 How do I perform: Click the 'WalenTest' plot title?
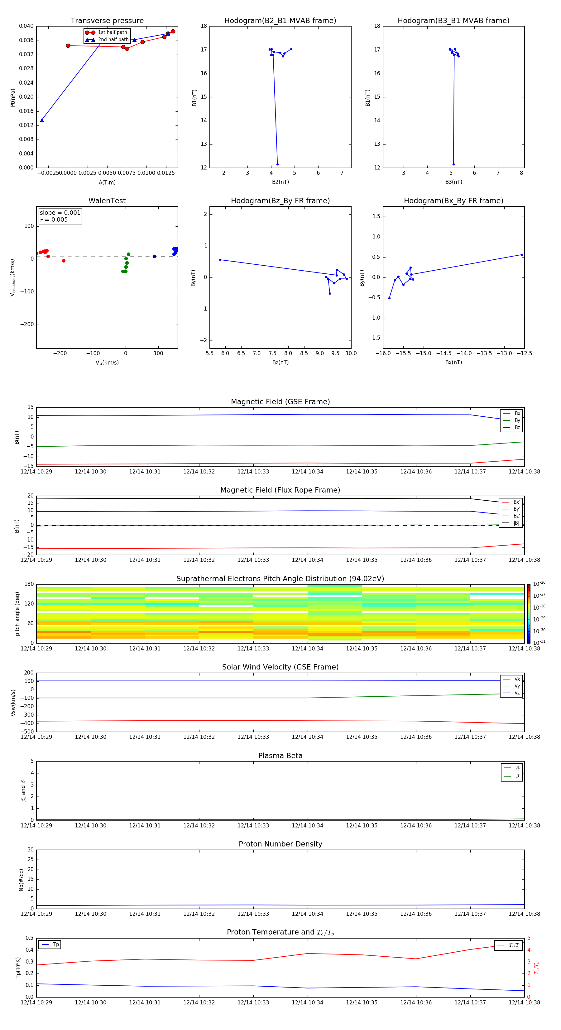tap(107, 201)
